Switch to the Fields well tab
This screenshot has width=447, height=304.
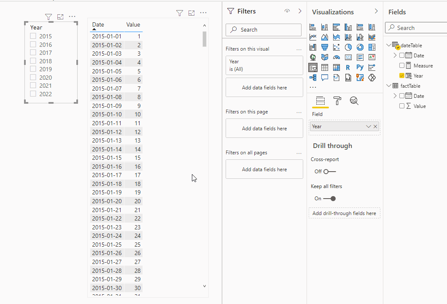(x=320, y=101)
